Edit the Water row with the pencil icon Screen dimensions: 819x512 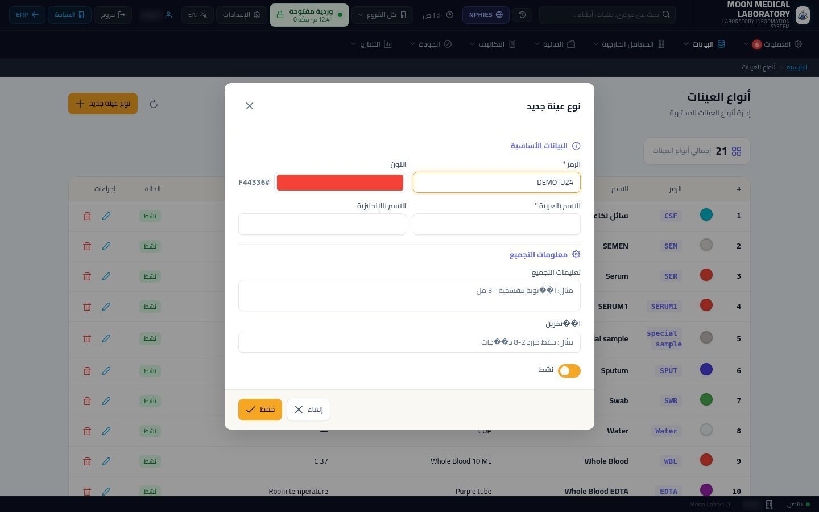pyautogui.click(x=106, y=431)
